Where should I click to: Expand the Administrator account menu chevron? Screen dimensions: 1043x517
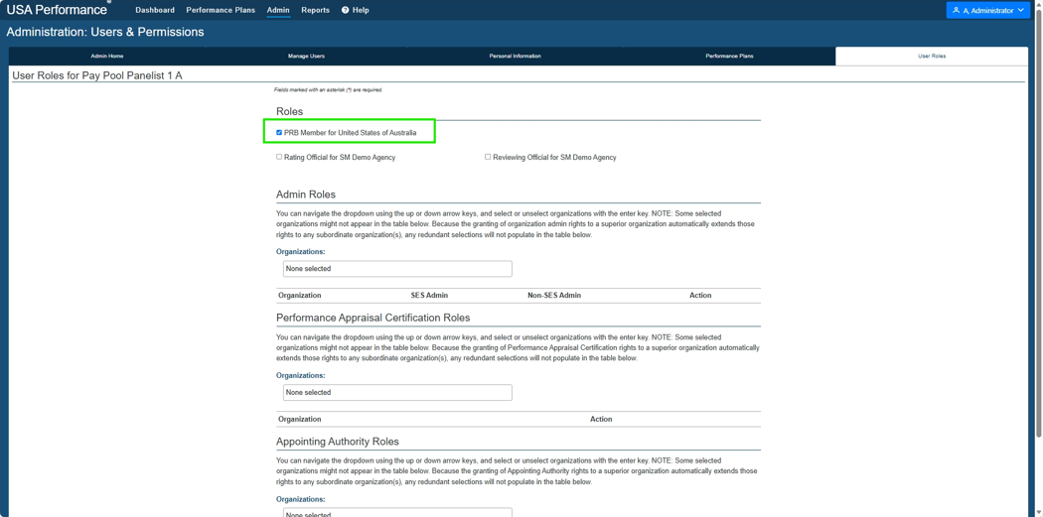click(x=1021, y=11)
